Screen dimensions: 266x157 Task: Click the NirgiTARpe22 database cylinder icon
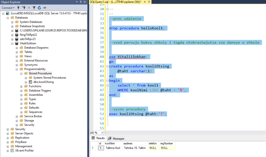(17, 35)
